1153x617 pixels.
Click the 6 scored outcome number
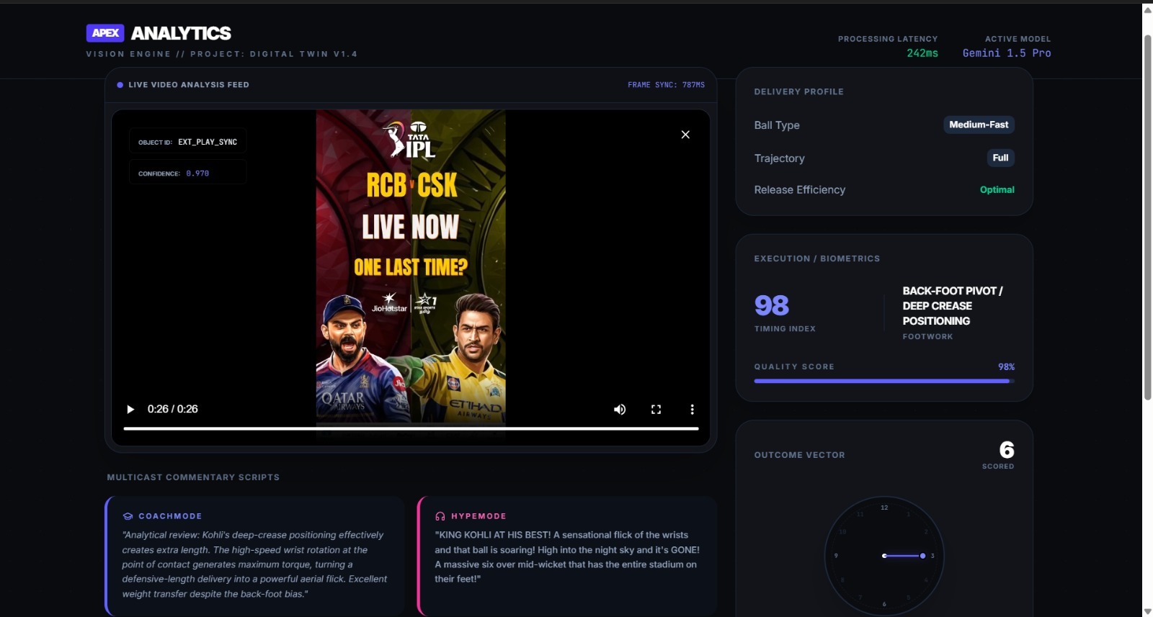pyautogui.click(x=1007, y=450)
